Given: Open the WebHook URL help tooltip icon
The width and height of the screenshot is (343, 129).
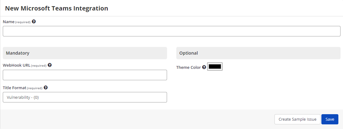Looking at the screenshot, I should click(x=50, y=65).
